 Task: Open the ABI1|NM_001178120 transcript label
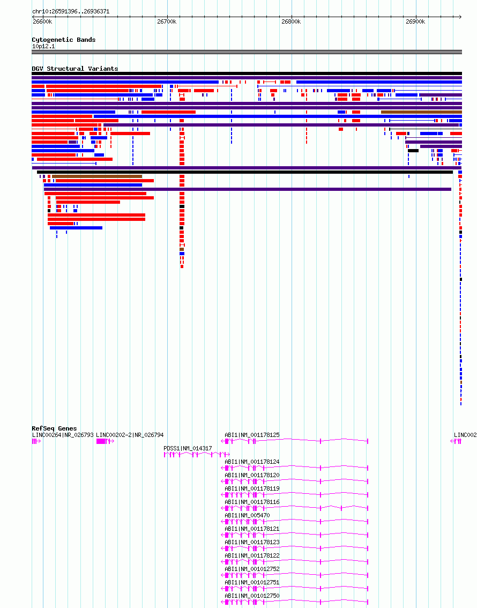pos(252,475)
